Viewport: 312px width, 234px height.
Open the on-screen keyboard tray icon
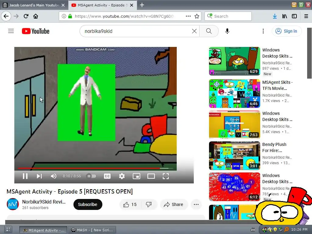(253, 230)
